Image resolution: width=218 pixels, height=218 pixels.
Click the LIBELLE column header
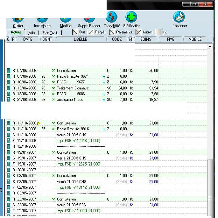(80, 40)
